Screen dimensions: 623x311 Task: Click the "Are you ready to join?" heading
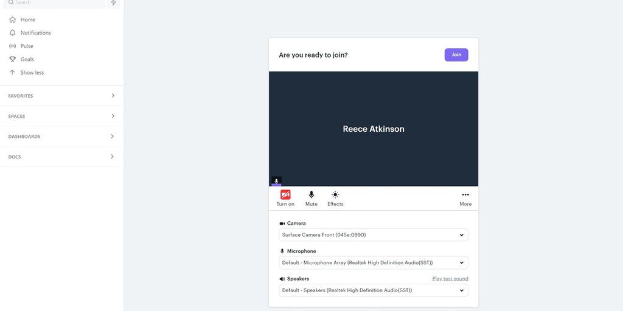(x=313, y=55)
